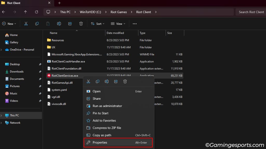Click chevron after WinToHDD (C:) in address bar
The width and height of the screenshot is (266, 149).
[106, 12]
